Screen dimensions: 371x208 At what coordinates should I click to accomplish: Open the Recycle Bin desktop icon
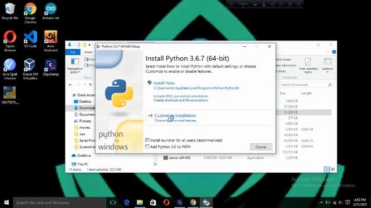[10, 11]
